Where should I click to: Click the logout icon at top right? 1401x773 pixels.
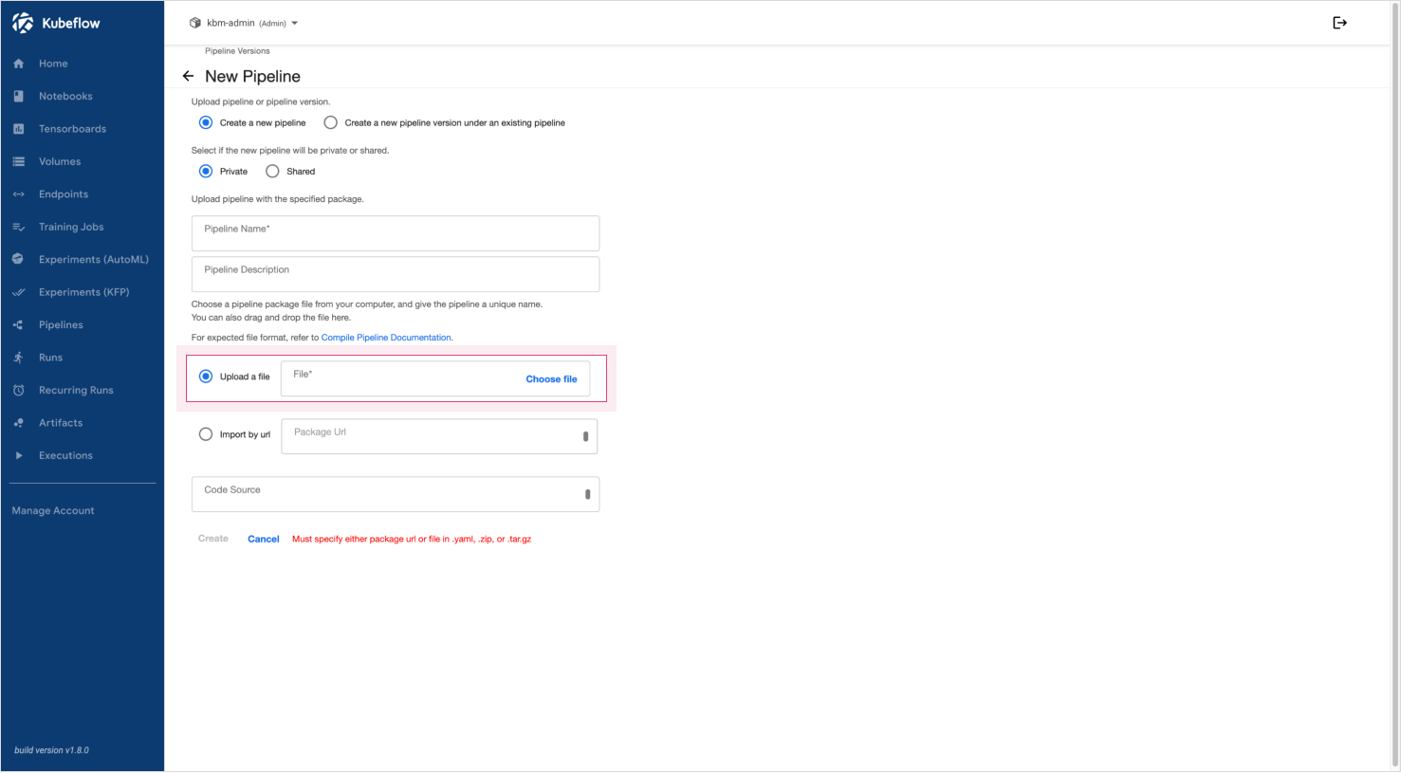(x=1339, y=23)
